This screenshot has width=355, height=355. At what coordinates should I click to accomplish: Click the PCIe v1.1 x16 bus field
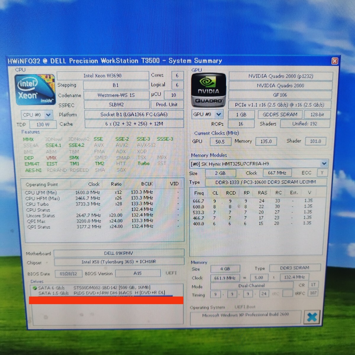click(280, 105)
